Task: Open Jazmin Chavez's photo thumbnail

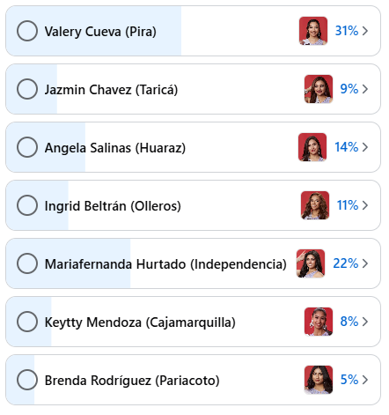Action: tap(319, 89)
